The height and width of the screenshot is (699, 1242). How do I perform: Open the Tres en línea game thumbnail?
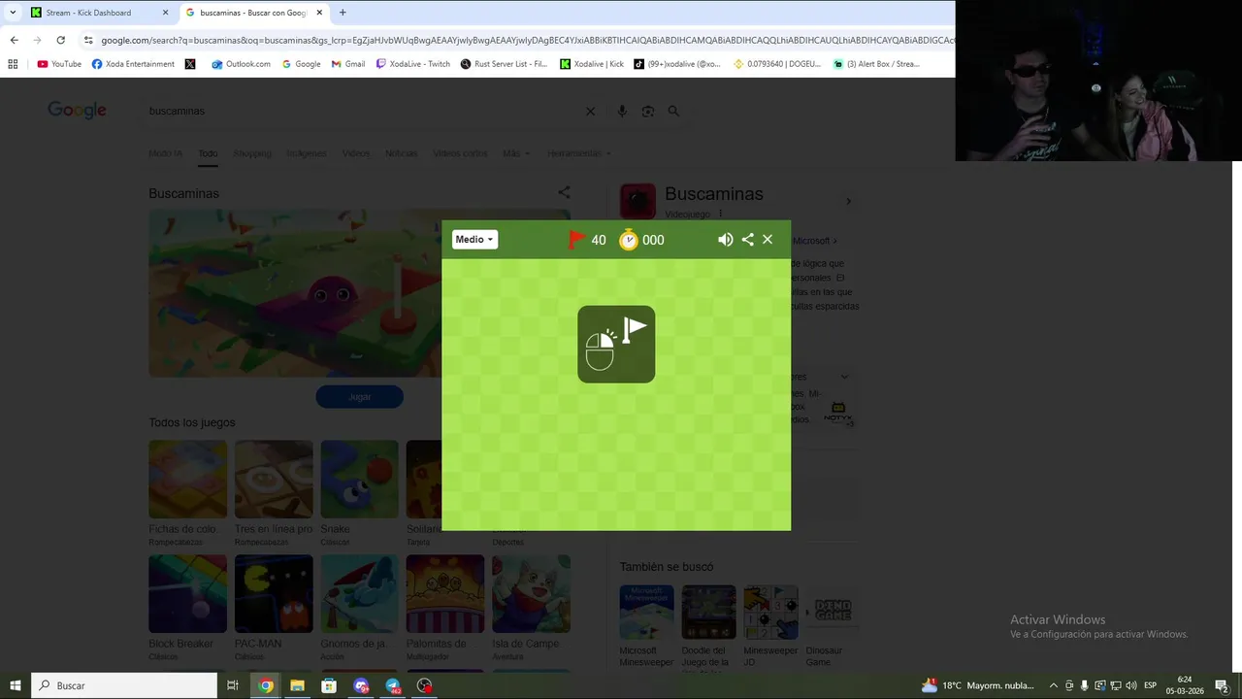(274, 479)
